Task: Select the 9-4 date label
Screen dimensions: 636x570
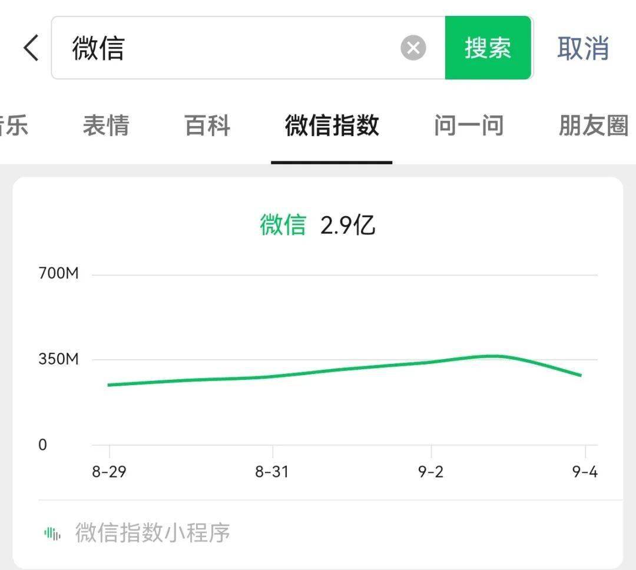Action: tap(585, 472)
